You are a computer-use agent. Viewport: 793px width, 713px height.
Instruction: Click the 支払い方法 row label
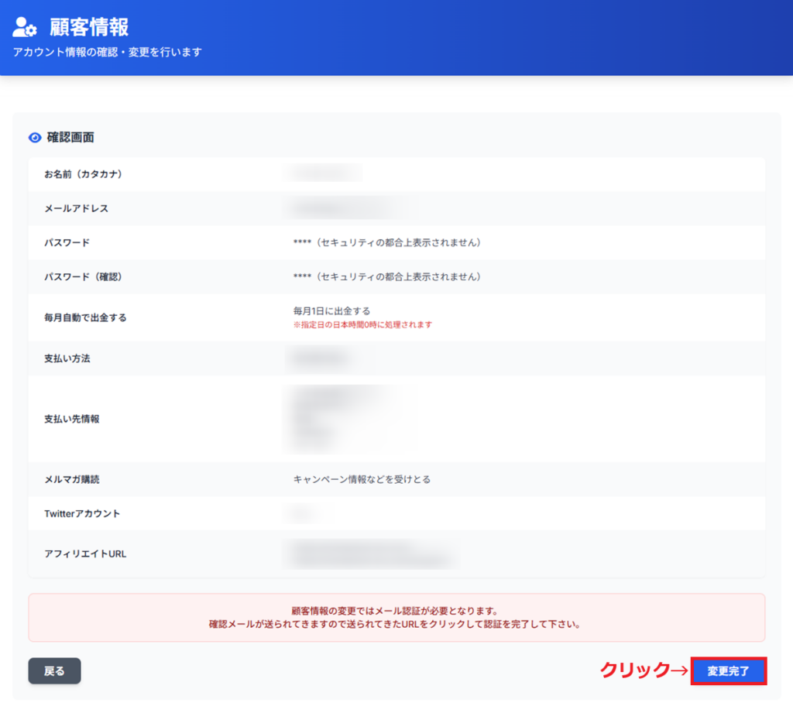(x=67, y=358)
